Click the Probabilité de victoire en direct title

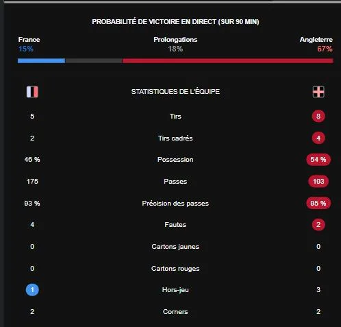point(175,22)
